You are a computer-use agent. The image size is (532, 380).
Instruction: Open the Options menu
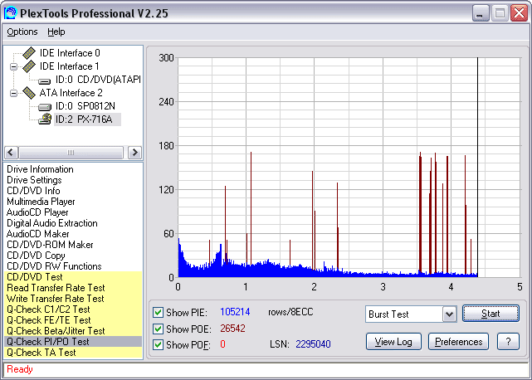pyautogui.click(x=22, y=32)
